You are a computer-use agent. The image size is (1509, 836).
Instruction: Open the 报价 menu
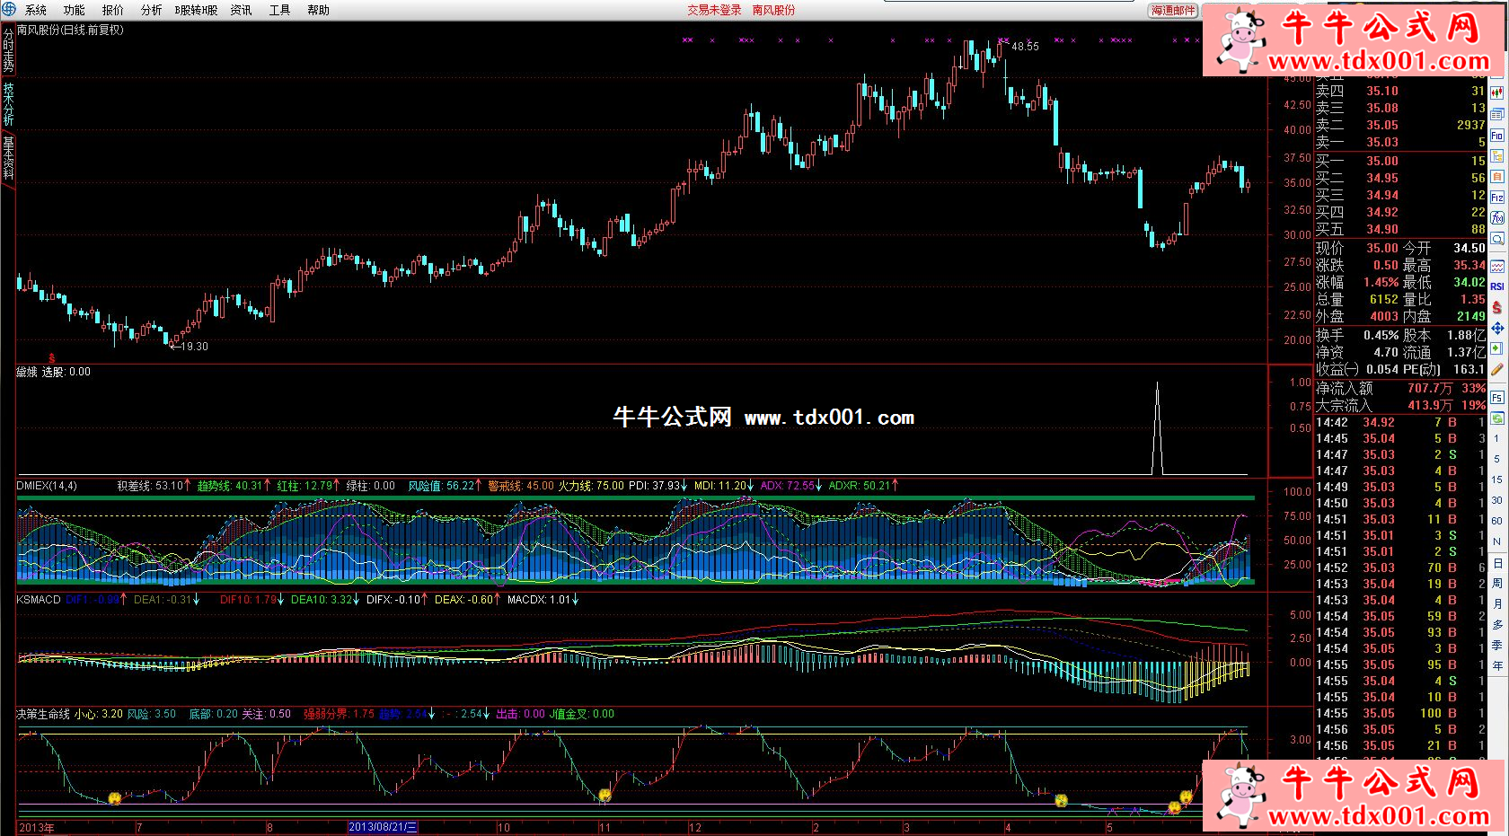coord(113,10)
